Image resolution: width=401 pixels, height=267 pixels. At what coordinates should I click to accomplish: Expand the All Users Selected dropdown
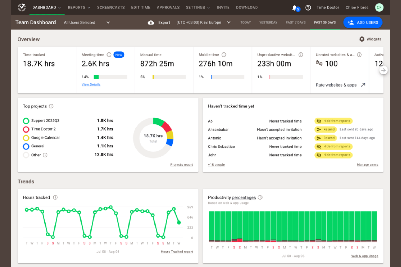click(108, 22)
